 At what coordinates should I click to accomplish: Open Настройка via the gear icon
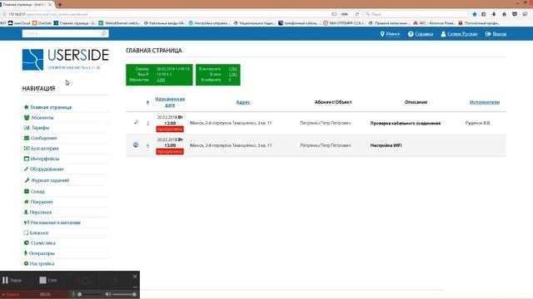point(26,263)
